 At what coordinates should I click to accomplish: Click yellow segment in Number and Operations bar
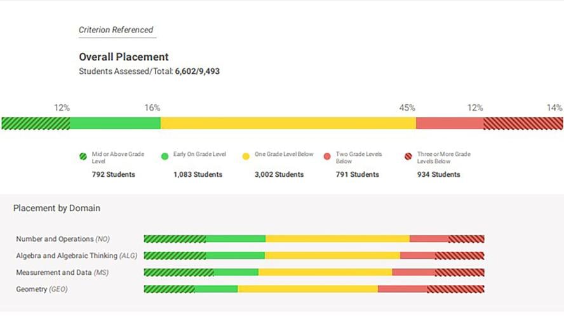337,238
